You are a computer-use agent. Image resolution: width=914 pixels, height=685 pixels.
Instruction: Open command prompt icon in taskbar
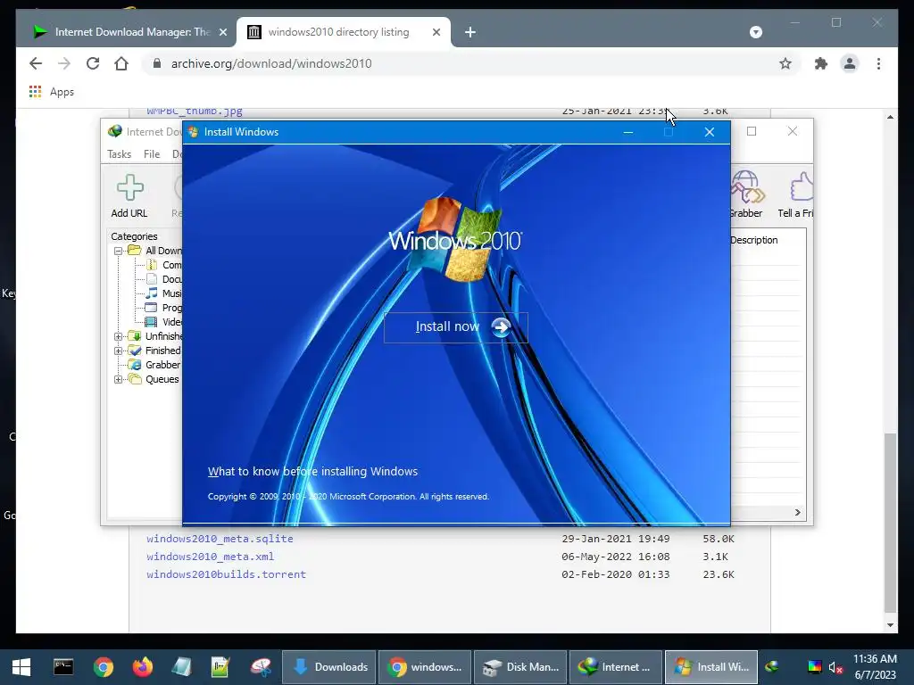coord(63,667)
